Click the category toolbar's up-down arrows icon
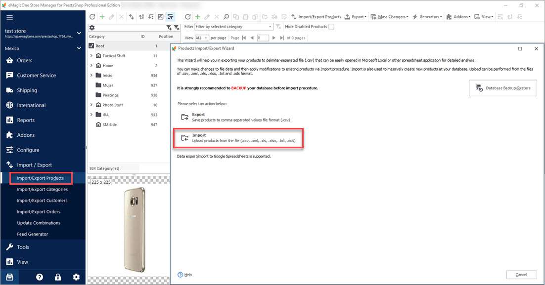This screenshot has height=285, width=545. tap(132, 17)
